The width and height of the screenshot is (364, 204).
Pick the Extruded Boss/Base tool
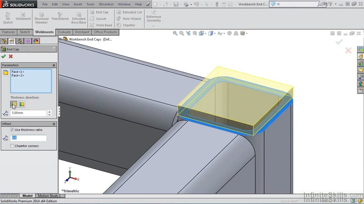78,18
